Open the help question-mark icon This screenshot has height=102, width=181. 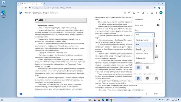point(152,13)
